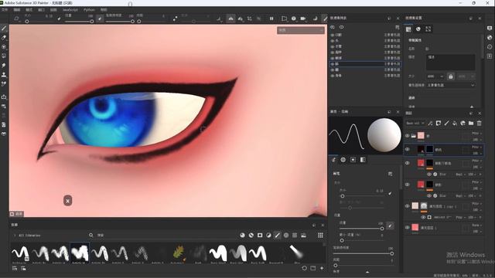Toggle visibility of top folder layer
495x278 pixels.
[408, 136]
